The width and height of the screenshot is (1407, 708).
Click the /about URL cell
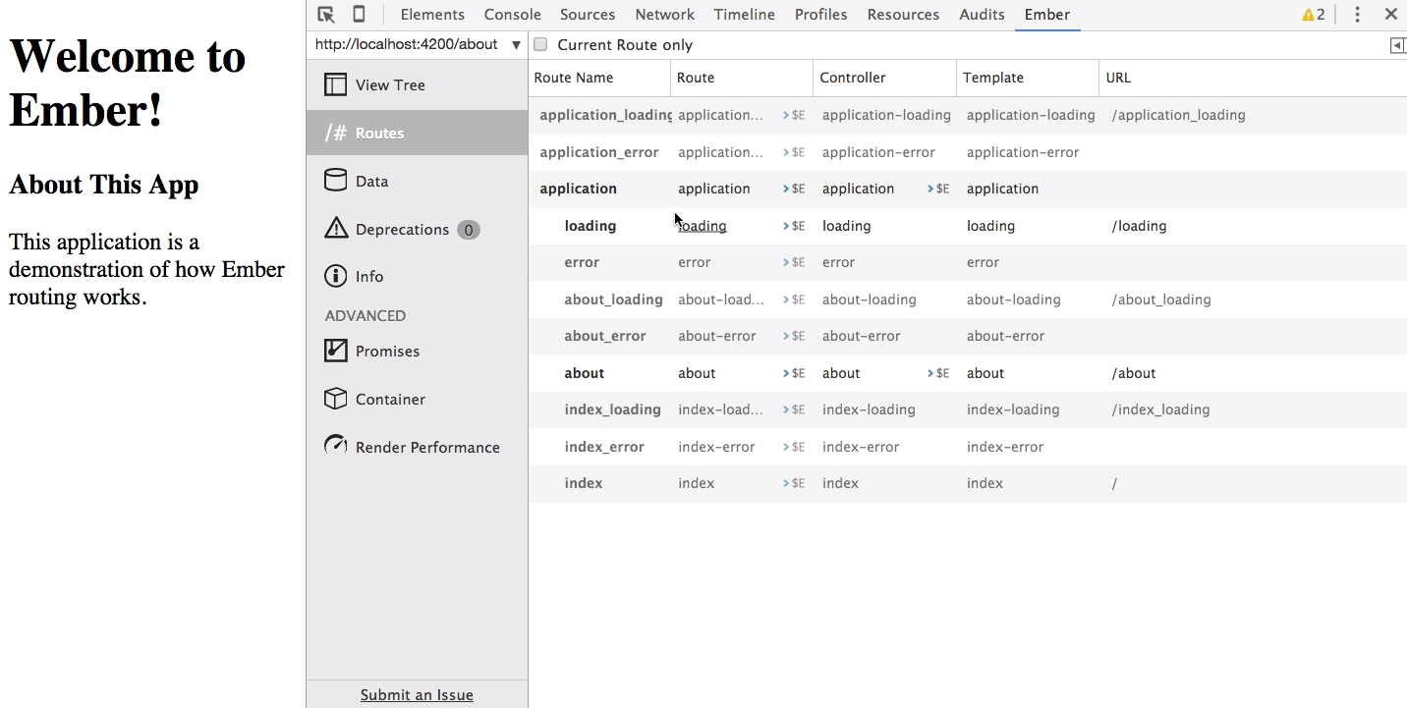[x=1134, y=373]
